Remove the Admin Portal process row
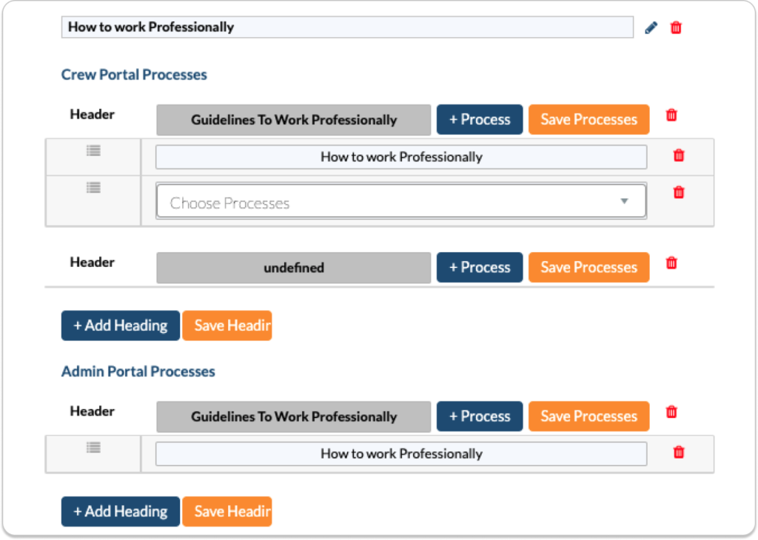The width and height of the screenshot is (758, 540). (679, 452)
